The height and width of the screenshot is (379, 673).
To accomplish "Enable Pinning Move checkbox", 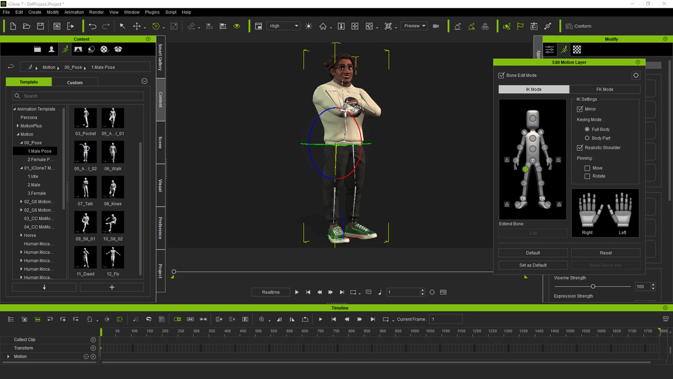I will click(587, 168).
